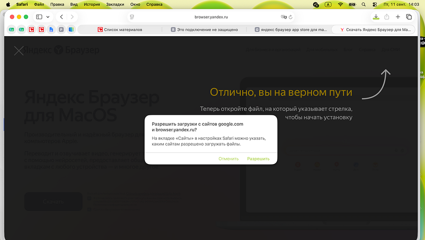Click the battery status icon
The width and height of the screenshot is (425, 240).
352,4
